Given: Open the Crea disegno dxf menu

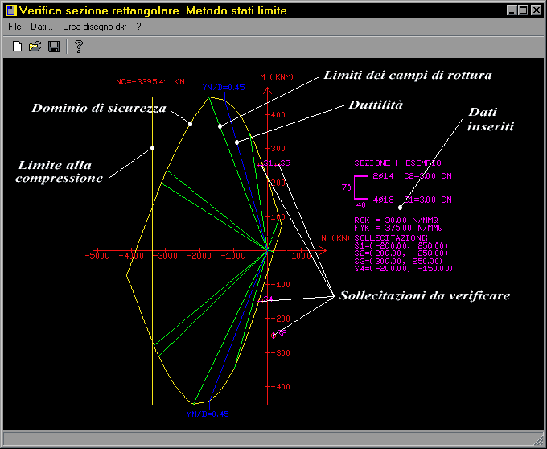Looking at the screenshot, I should [x=95, y=27].
